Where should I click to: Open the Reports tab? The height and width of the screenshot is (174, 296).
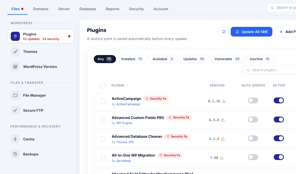coord(113,9)
